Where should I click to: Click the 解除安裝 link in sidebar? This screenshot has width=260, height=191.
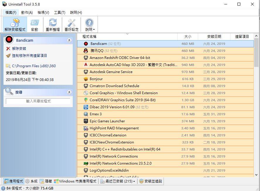(19, 49)
